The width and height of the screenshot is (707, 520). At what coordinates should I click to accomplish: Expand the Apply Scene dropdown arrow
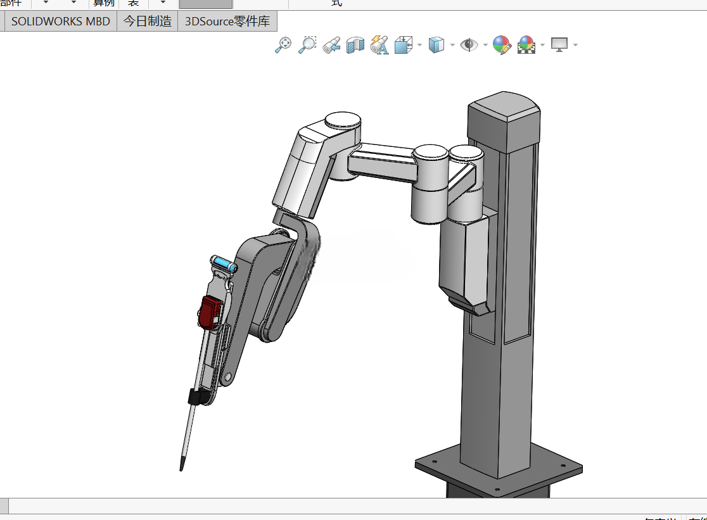click(x=542, y=45)
